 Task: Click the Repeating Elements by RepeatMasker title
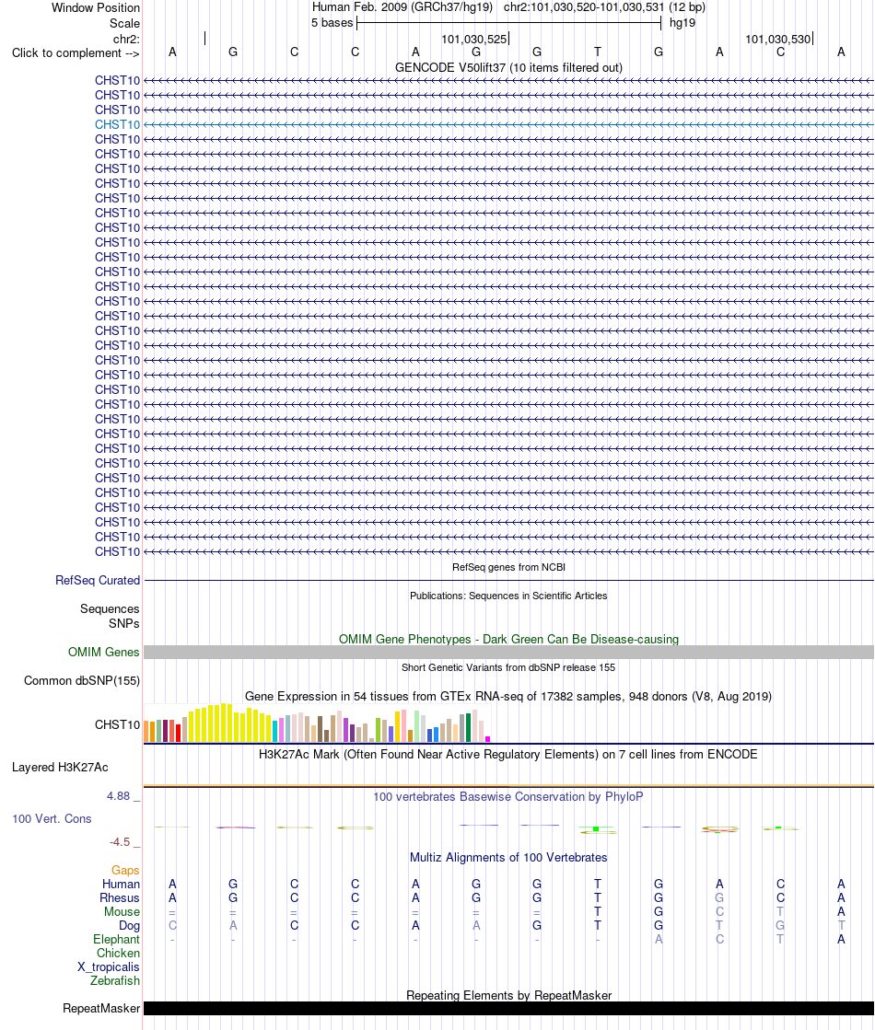508,996
